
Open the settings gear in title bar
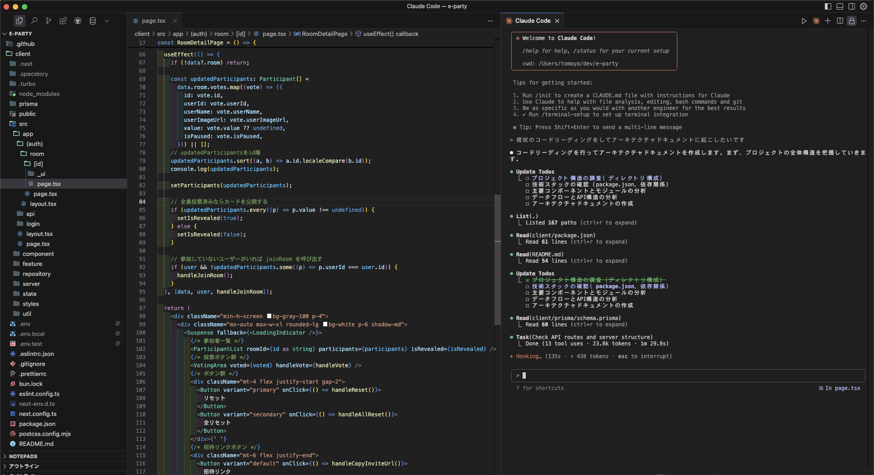(864, 6)
